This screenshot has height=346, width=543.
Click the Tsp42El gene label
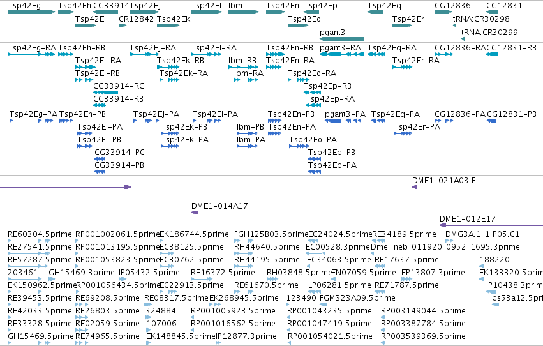206,6
